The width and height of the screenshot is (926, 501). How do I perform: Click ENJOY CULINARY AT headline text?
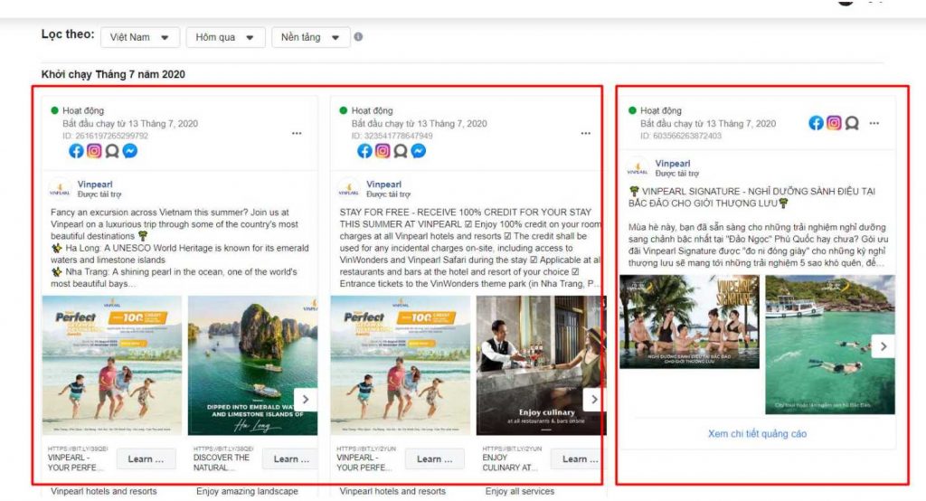(x=510, y=463)
